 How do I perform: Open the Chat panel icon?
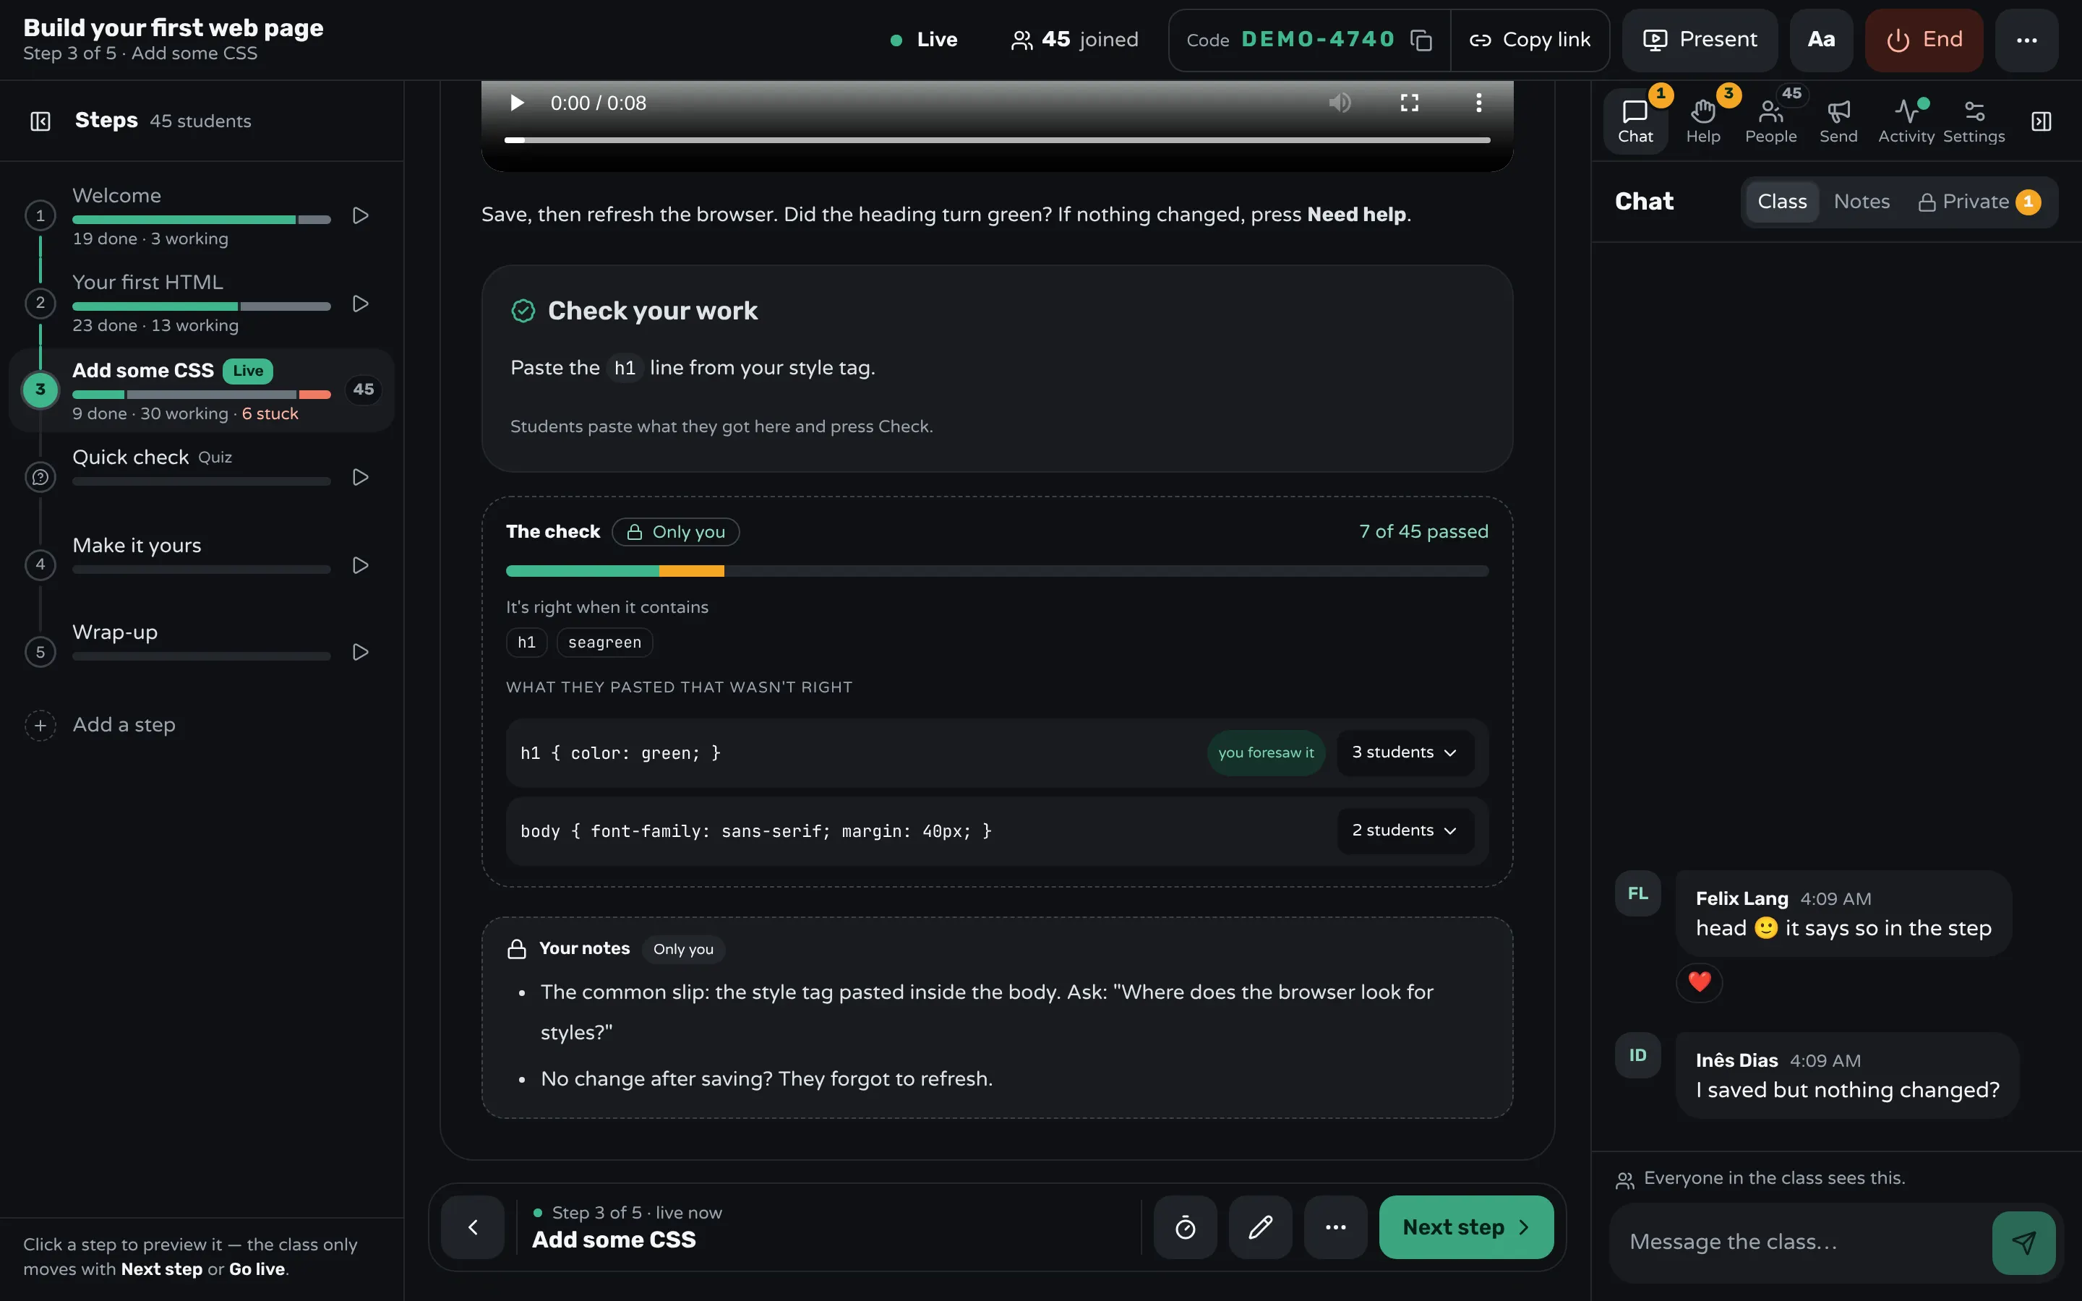click(1635, 121)
